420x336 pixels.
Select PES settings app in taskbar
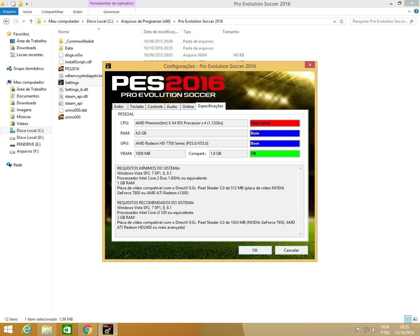pyautogui.click(x=108, y=329)
